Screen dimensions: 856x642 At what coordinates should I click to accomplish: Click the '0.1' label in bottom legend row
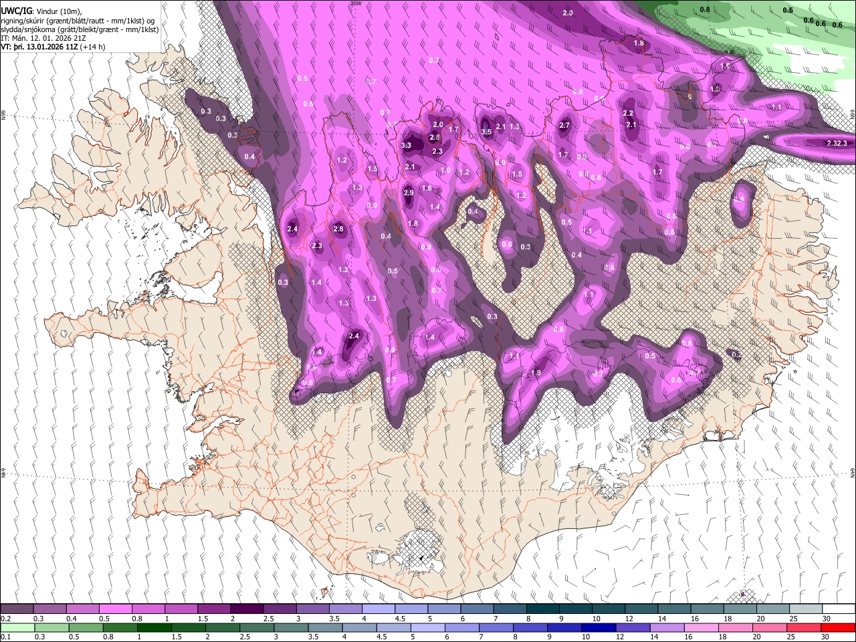click(x=5, y=637)
